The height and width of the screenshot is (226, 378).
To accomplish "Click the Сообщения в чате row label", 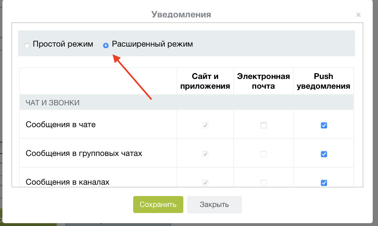I will [61, 125].
